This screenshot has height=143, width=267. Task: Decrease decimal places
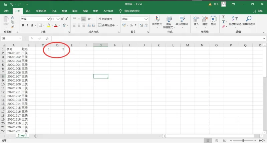click(146, 25)
